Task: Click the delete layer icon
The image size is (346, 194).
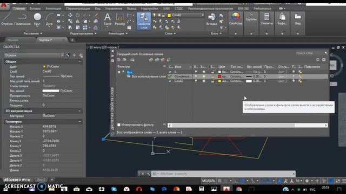Action: [163, 60]
